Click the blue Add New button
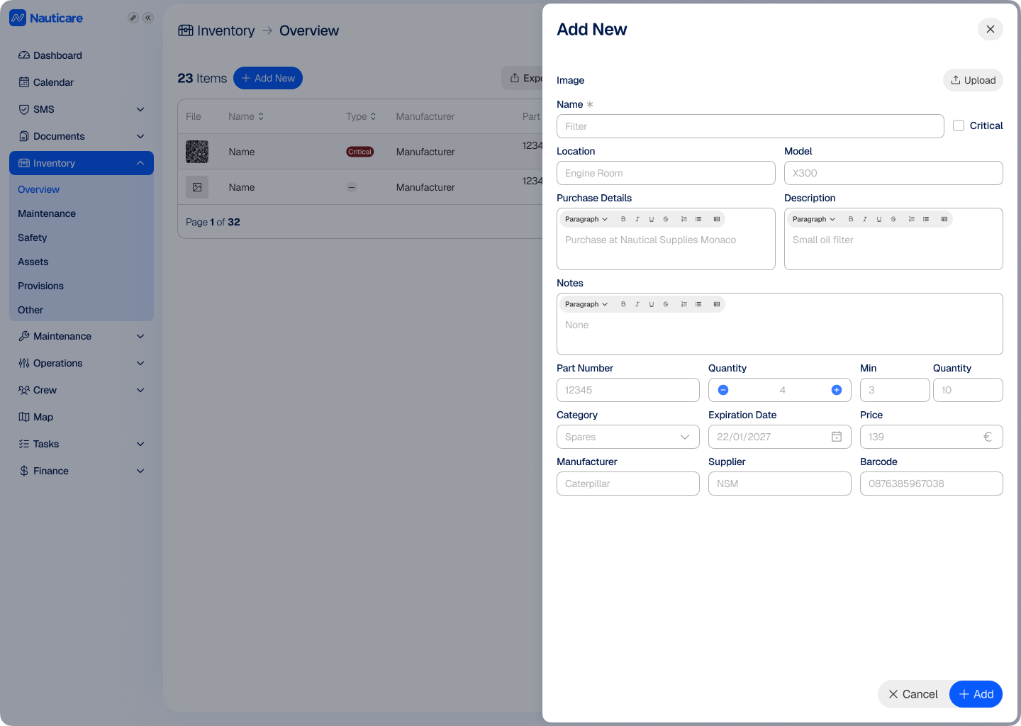Viewport: 1021px width, 726px height. click(268, 78)
